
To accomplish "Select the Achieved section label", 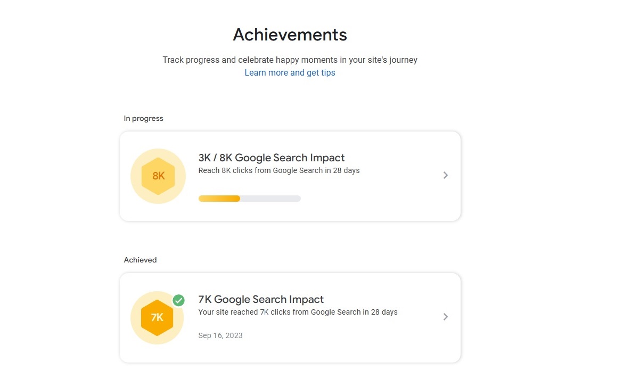I will (140, 260).
